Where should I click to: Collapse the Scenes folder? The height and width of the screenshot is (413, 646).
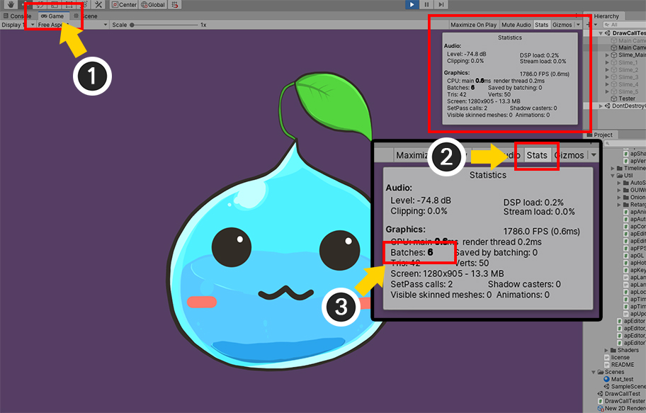594,372
